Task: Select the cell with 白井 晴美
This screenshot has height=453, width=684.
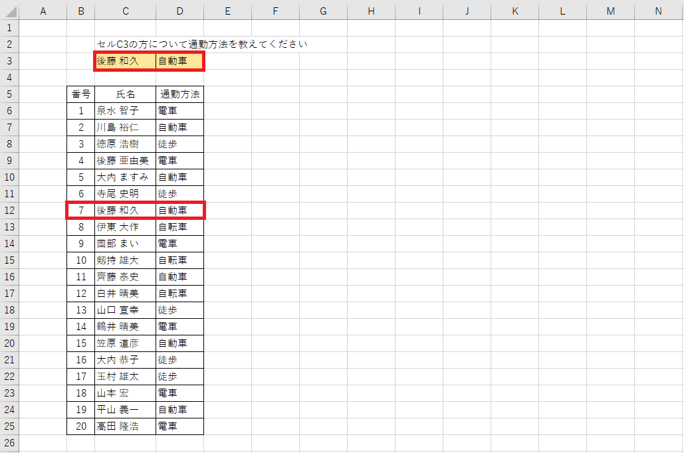Action: coord(125,294)
